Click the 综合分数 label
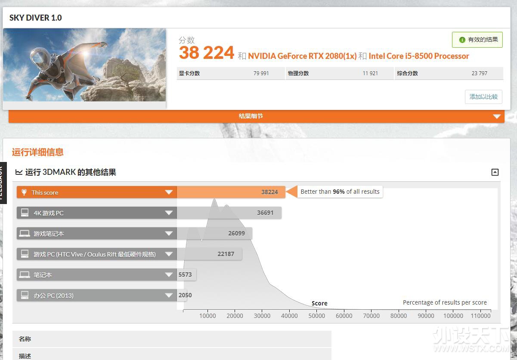 tap(408, 73)
